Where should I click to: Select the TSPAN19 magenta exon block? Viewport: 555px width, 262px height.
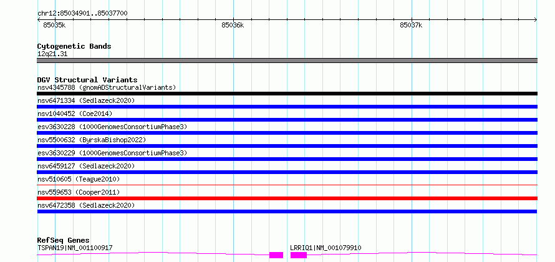click(276, 255)
